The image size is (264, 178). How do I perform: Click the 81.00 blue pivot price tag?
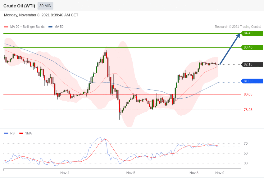click(252, 81)
